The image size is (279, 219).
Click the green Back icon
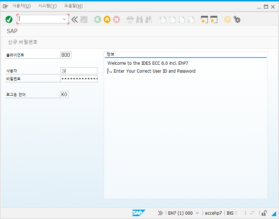point(98,19)
